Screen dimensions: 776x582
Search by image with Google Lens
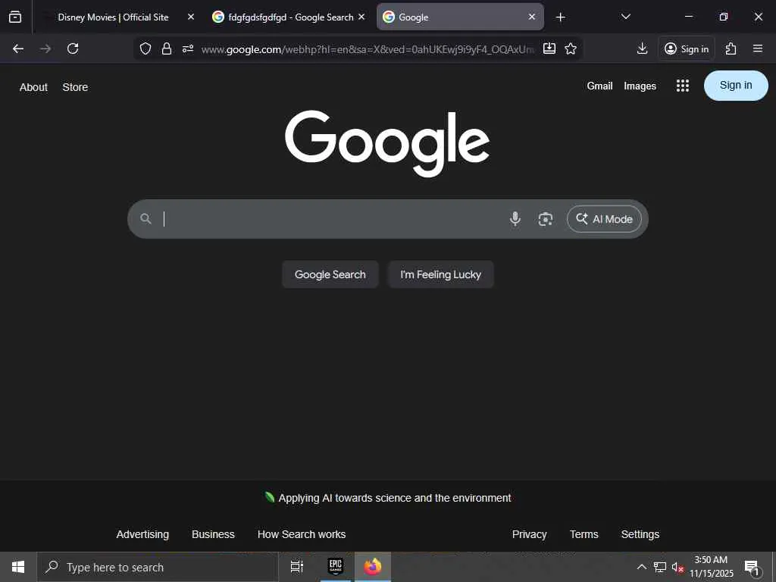tap(546, 219)
